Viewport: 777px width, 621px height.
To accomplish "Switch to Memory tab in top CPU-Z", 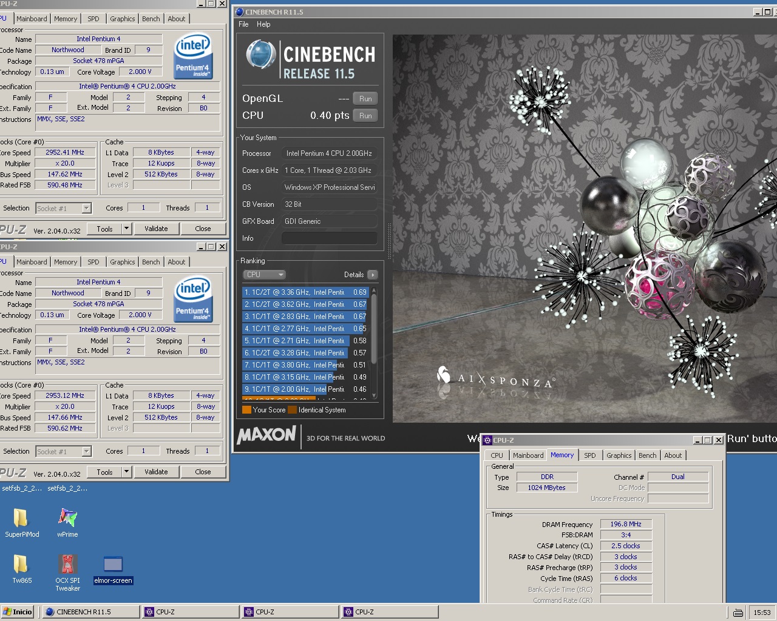I will click(66, 19).
